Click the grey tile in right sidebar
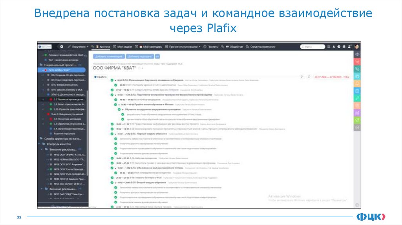 357,127
